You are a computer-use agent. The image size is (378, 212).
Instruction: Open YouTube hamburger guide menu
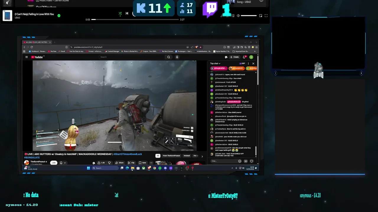(x=26, y=57)
